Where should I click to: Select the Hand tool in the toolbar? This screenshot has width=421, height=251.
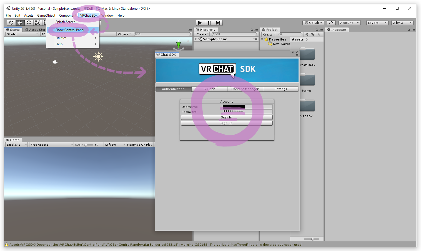point(11,23)
